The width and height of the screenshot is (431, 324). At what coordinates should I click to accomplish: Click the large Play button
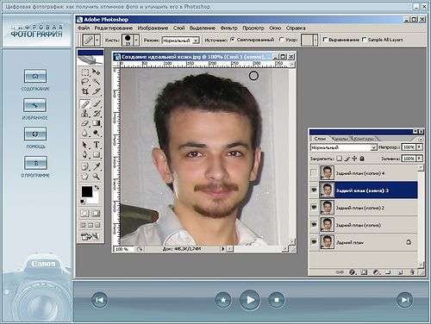point(250,300)
